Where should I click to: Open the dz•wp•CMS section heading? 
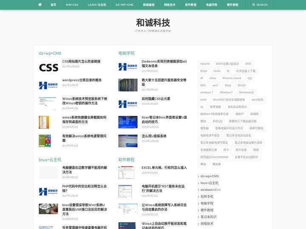coord(50,53)
